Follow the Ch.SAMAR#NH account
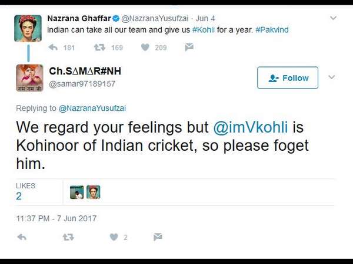The width and height of the screenshot is (353, 264). 288,78
